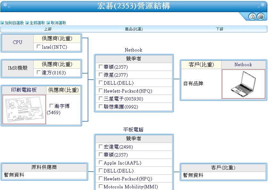Select the Apple Inc(AAPL) checkbox
268x190 pixels.
(x=101, y=162)
